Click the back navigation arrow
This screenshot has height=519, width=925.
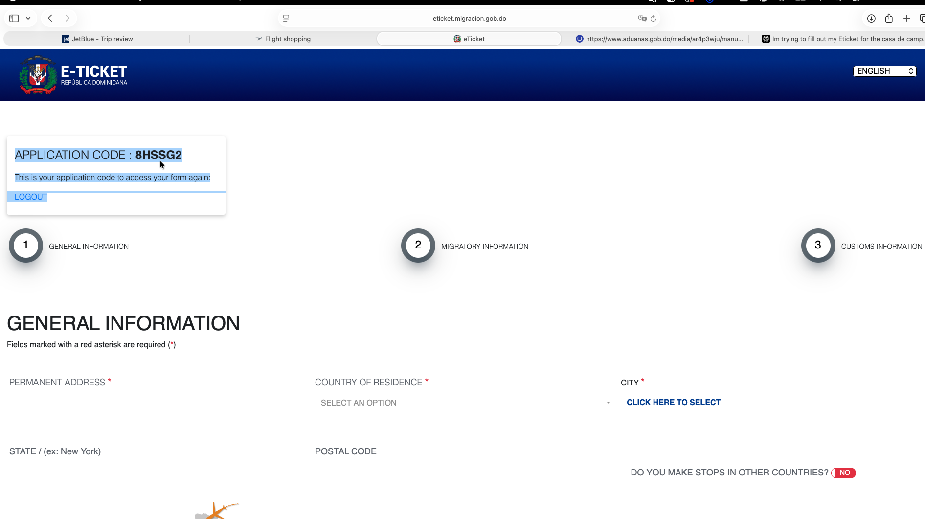tap(49, 18)
